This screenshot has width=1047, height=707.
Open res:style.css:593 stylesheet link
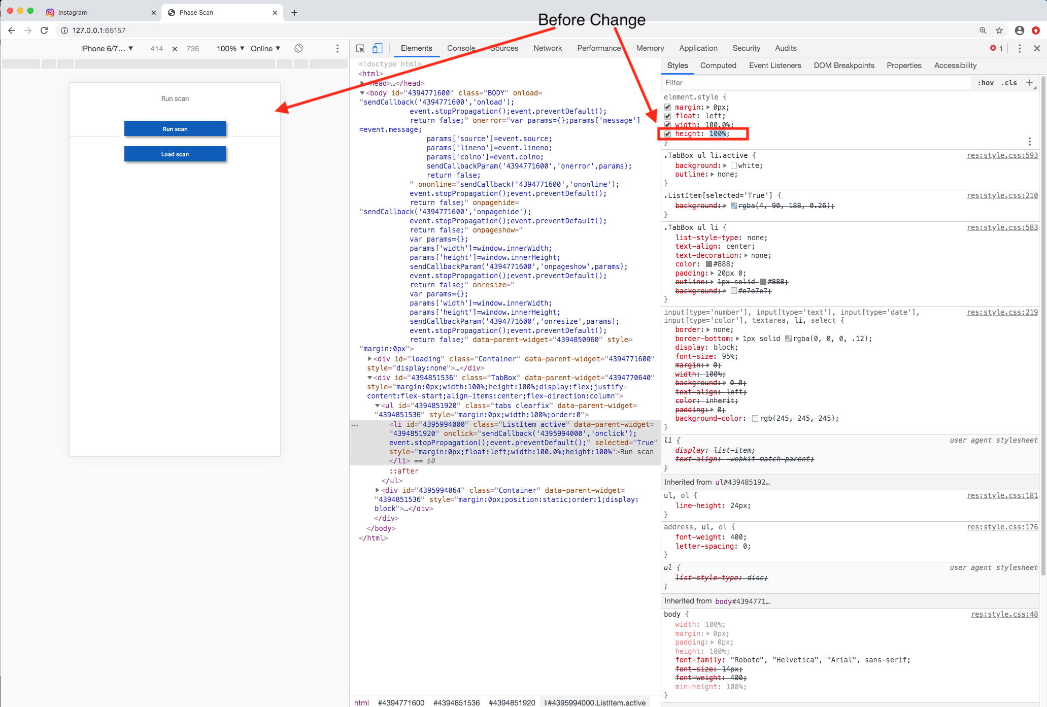click(1001, 155)
